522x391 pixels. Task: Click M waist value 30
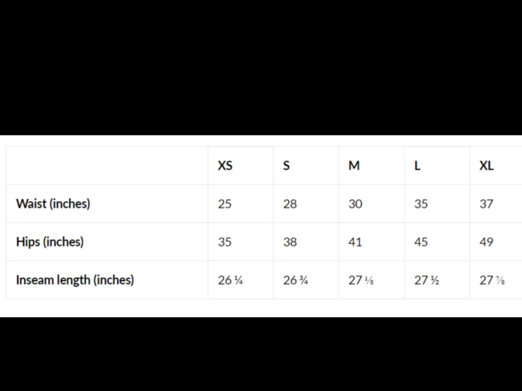pyautogui.click(x=355, y=204)
